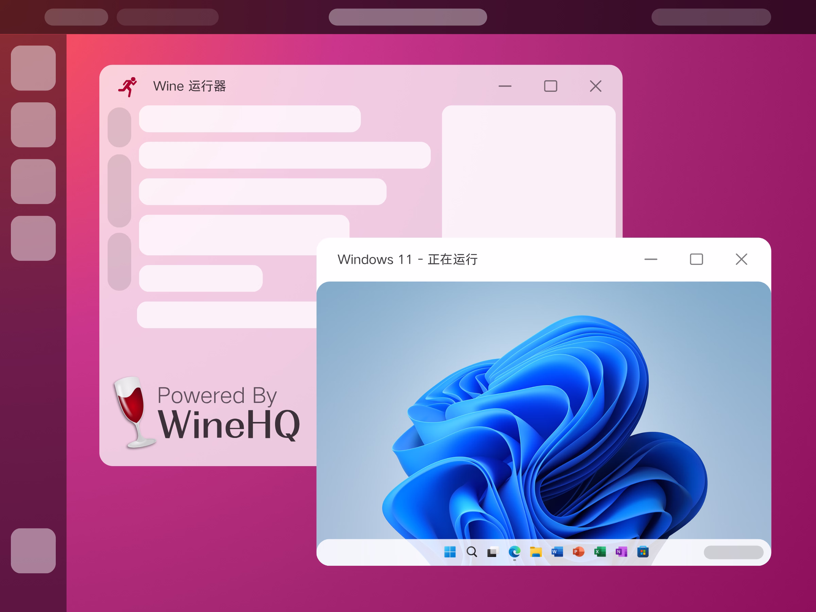The image size is (816, 612).
Task: Launch Word from the taskbar
Action: [557, 552]
